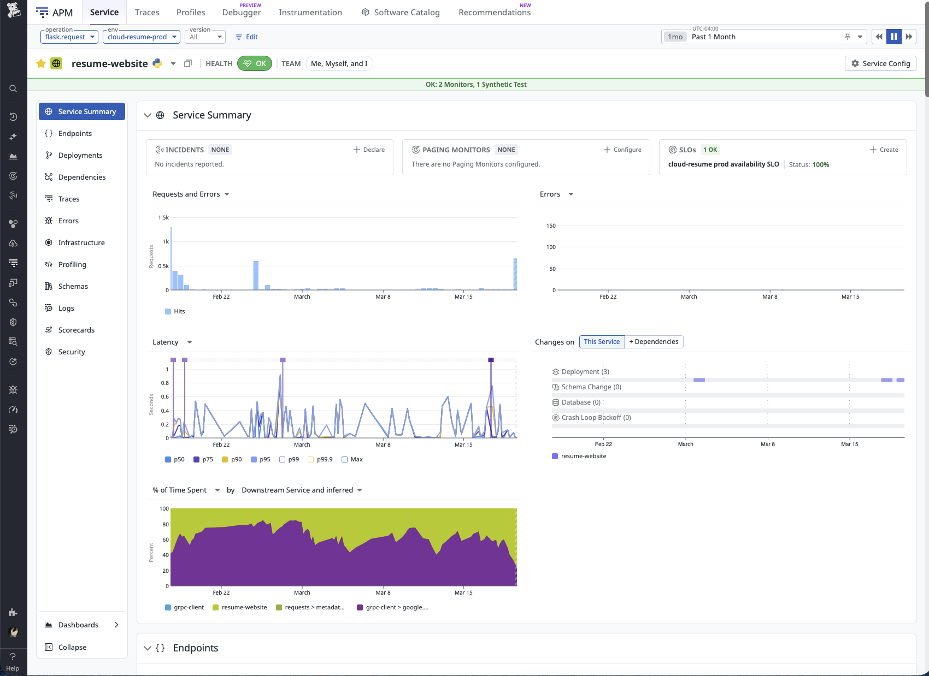Open the Error Tracking bug icon
Viewport: 929px width, 676px height.
tap(13, 389)
